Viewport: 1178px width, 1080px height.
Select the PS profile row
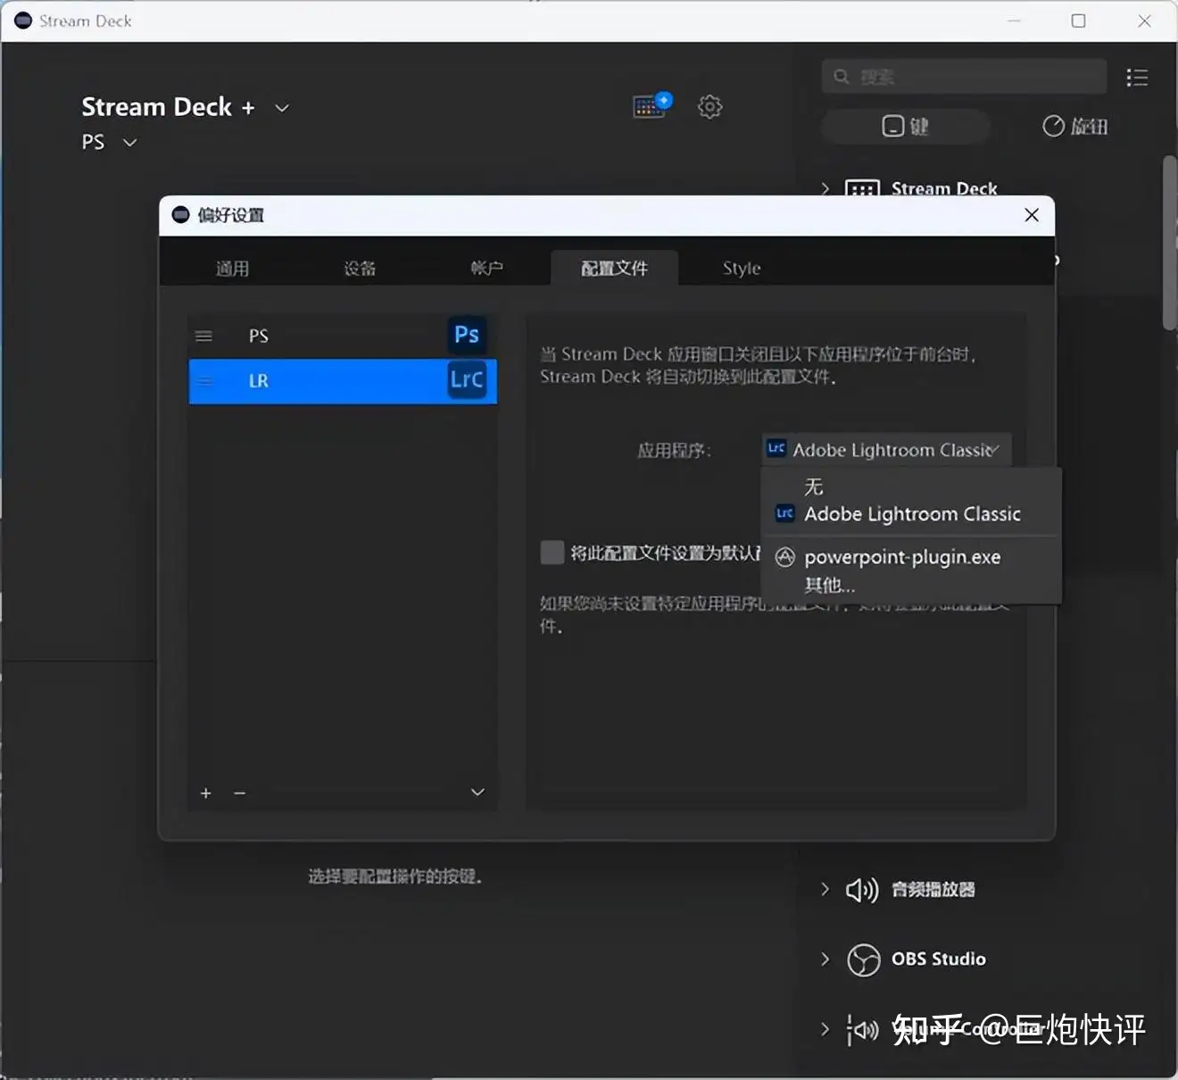(343, 336)
